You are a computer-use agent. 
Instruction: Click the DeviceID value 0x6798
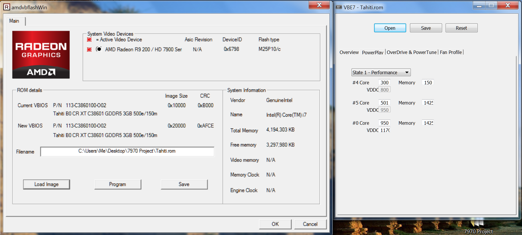coord(231,49)
